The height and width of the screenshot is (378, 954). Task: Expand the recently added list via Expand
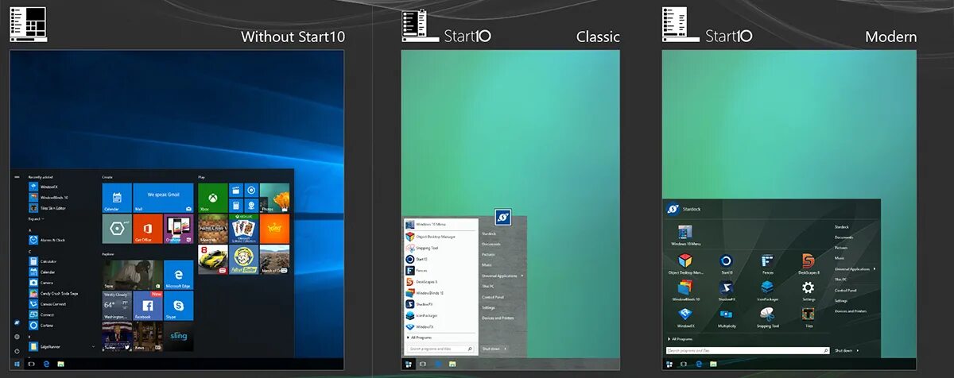pos(35,218)
